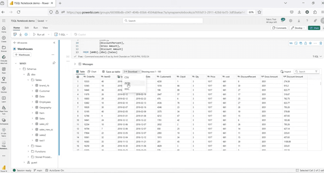Expand the Functions folder
Image resolution: width=324 pixels, height=173 pixels.
[x=28, y=151]
